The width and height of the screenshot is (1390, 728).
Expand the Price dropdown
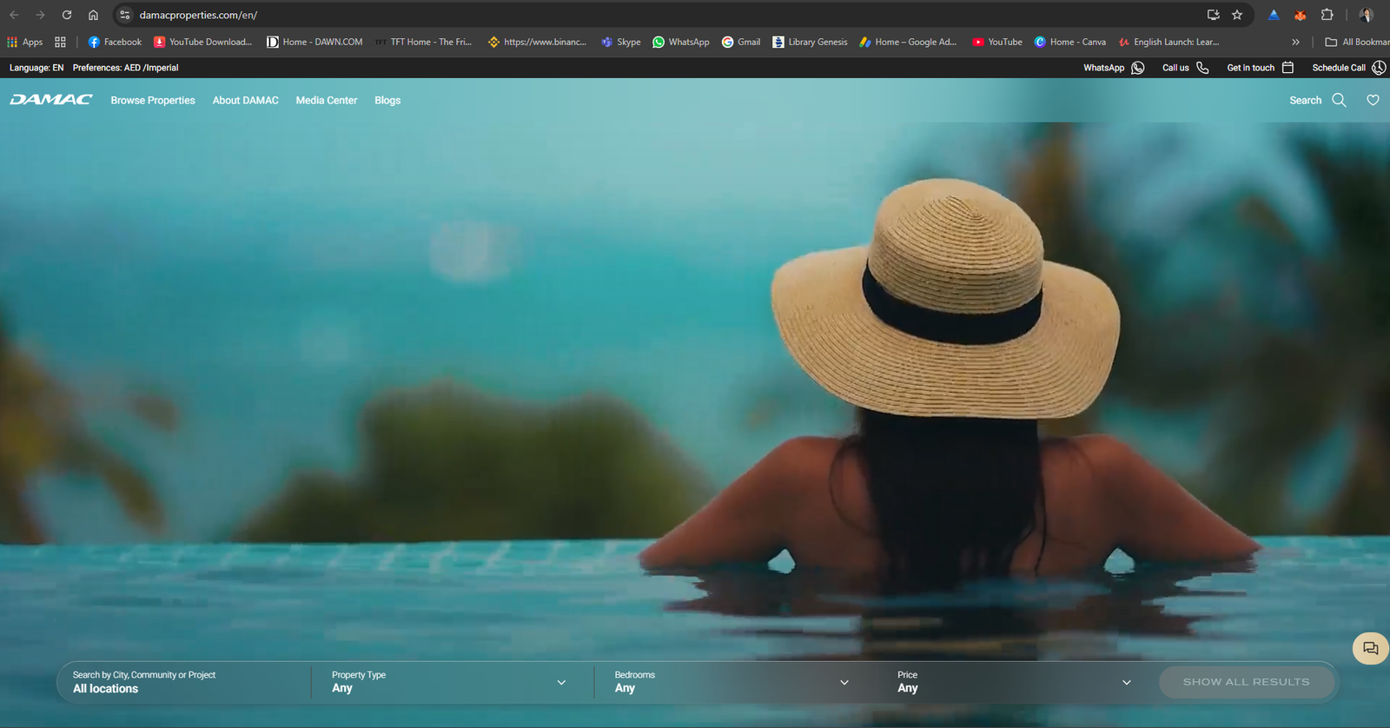(x=1015, y=682)
